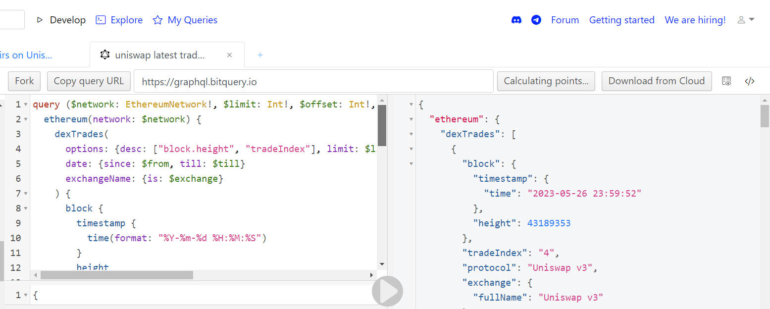This screenshot has width=770, height=309.
Task: Show the code snippet icon
Action: pyautogui.click(x=750, y=81)
